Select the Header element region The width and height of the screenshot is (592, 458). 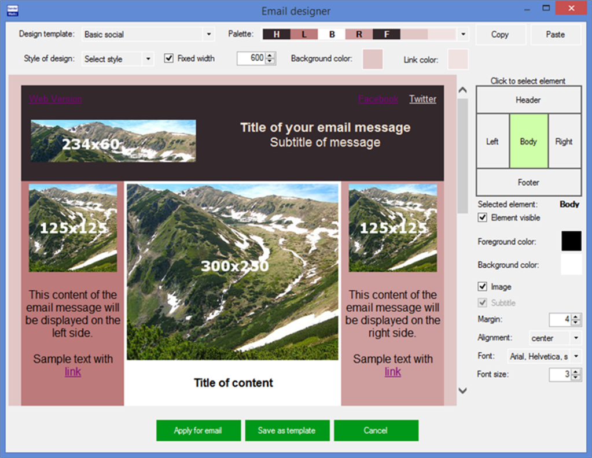click(x=528, y=100)
